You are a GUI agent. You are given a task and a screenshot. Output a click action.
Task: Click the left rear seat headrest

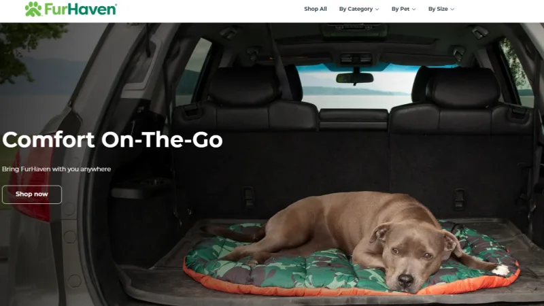tap(244, 86)
